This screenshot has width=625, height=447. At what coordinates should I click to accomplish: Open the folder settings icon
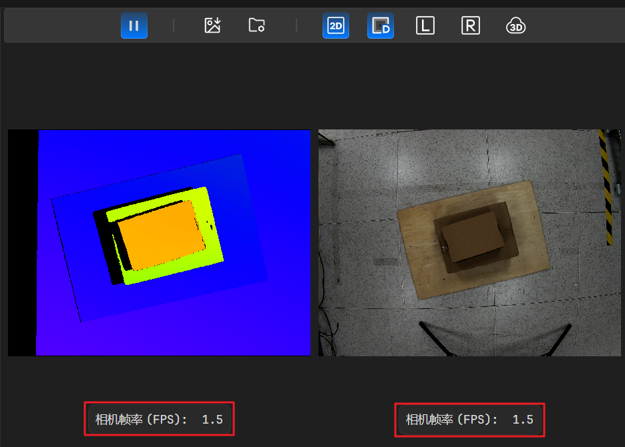(256, 26)
